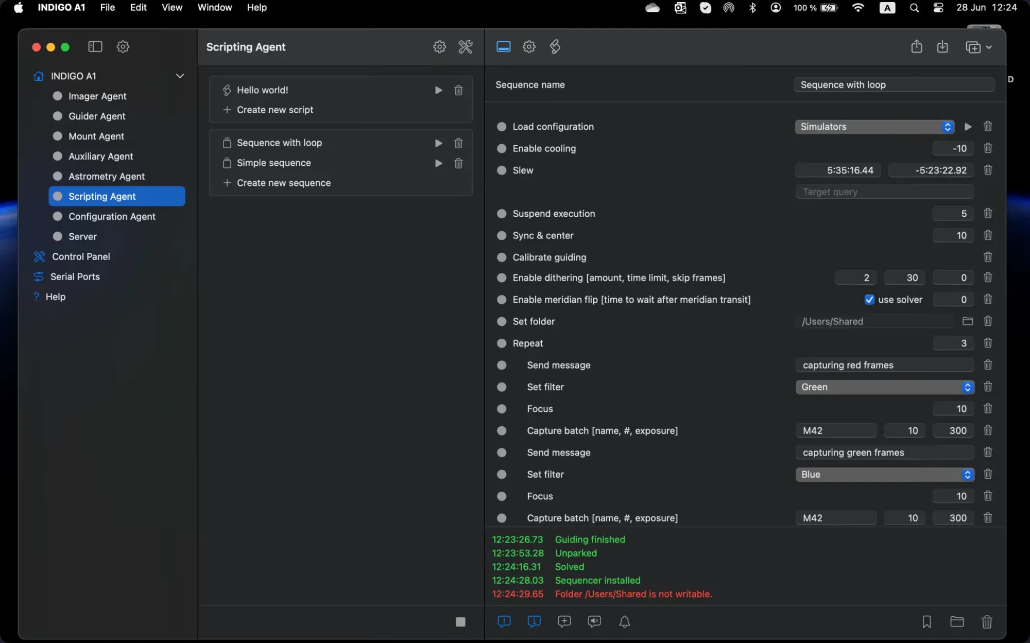Open the Simulators configuration dropdown
Image resolution: width=1030 pixels, height=643 pixels.
(874, 127)
